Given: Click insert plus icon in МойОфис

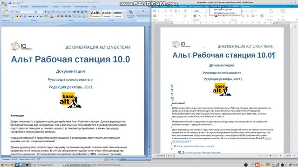Looking at the screenshot, I should (x=283, y=11).
